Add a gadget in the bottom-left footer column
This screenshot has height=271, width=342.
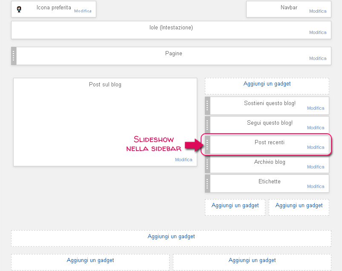[x=90, y=260]
